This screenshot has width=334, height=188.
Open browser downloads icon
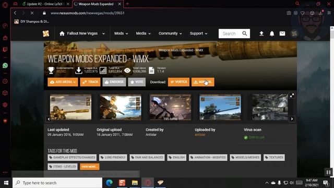(320, 13)
